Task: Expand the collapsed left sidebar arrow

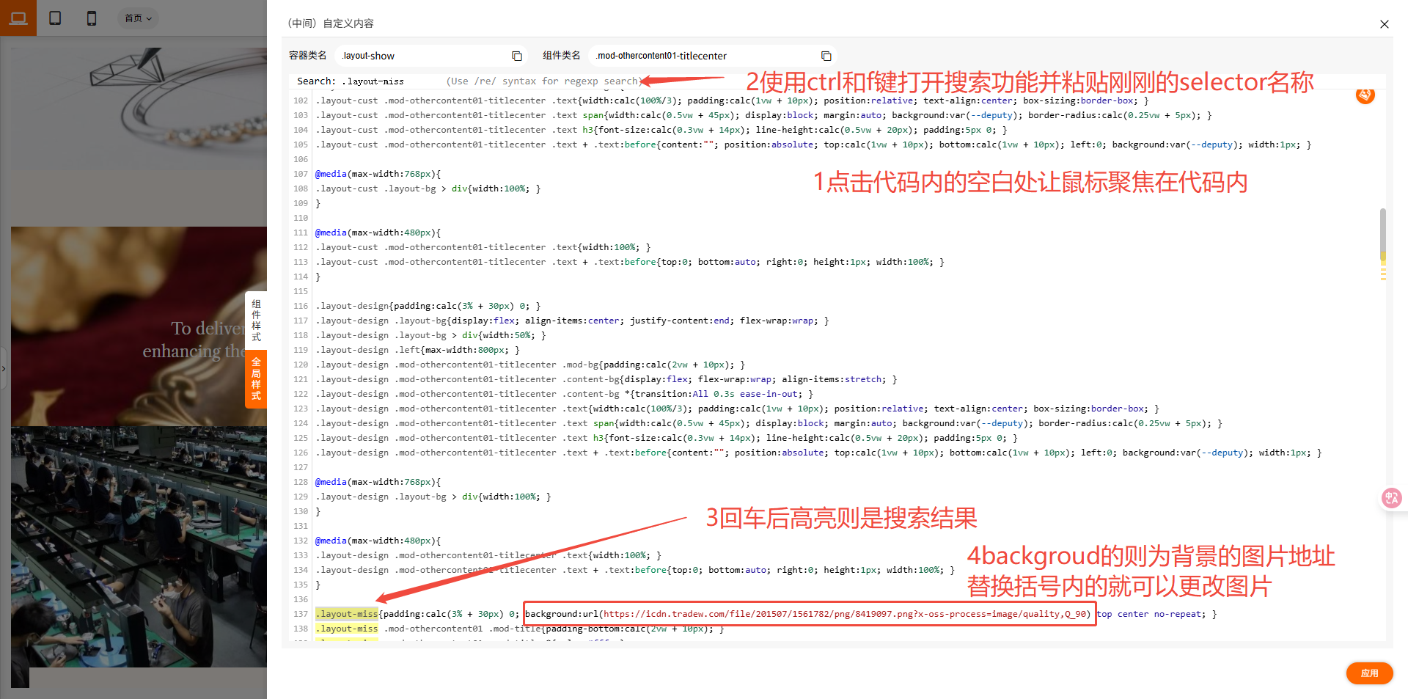Action: [4, 368]
